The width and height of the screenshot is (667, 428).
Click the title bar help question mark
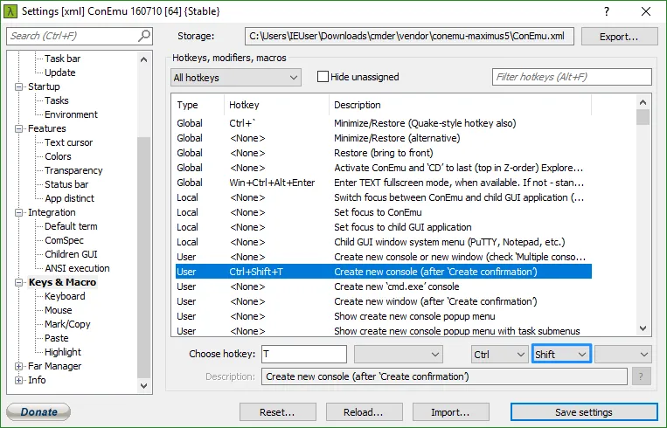coord(607,10)
